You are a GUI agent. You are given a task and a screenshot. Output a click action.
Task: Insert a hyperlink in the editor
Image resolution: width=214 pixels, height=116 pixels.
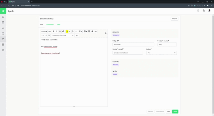click(92, 32)
